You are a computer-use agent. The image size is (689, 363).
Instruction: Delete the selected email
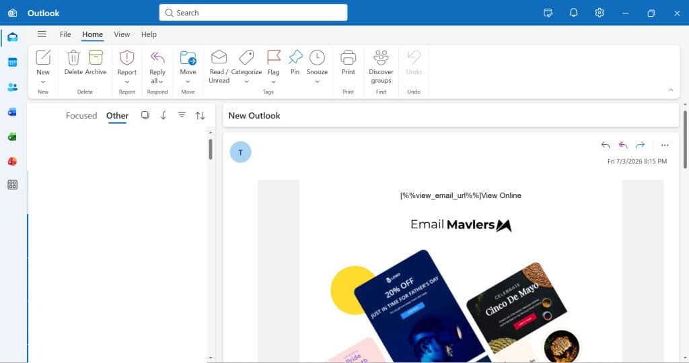point(73,63)
